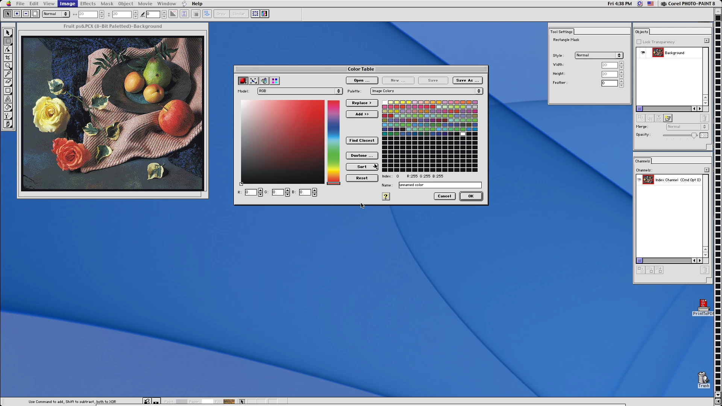Screen dimensions: 722x406
Task: Open the Model RGB dropdown
Action: point(300,91)
